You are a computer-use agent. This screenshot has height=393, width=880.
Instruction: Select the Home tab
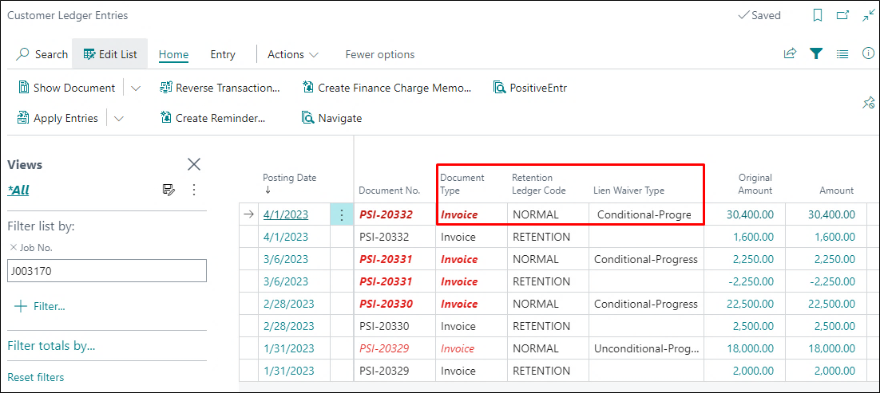[x=173, y=54]
